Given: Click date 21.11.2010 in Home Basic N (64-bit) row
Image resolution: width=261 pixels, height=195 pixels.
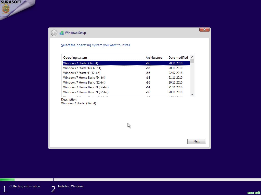Looking at the screenshot, I should (175, 87).
